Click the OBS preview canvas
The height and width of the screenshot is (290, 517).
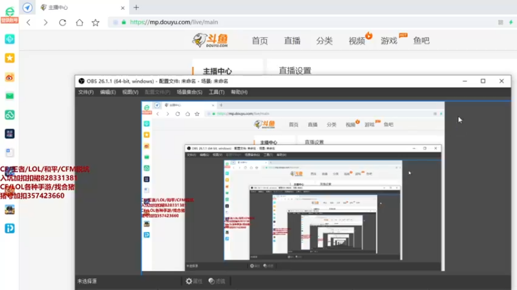tap(293, 186)
